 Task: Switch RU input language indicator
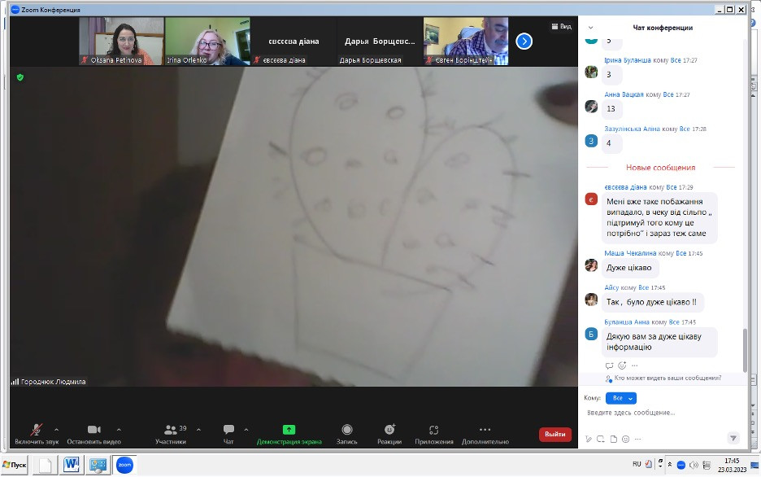click(637, 464)
